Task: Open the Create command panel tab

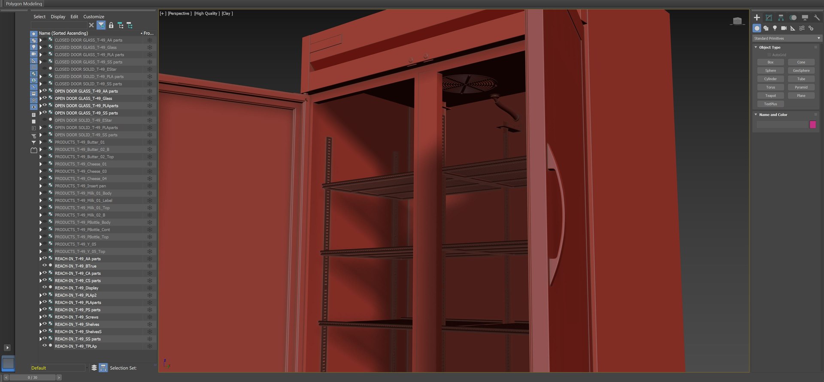Action: [757, 18]
